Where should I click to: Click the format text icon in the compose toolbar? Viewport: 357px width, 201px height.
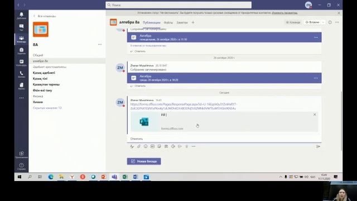132,146
